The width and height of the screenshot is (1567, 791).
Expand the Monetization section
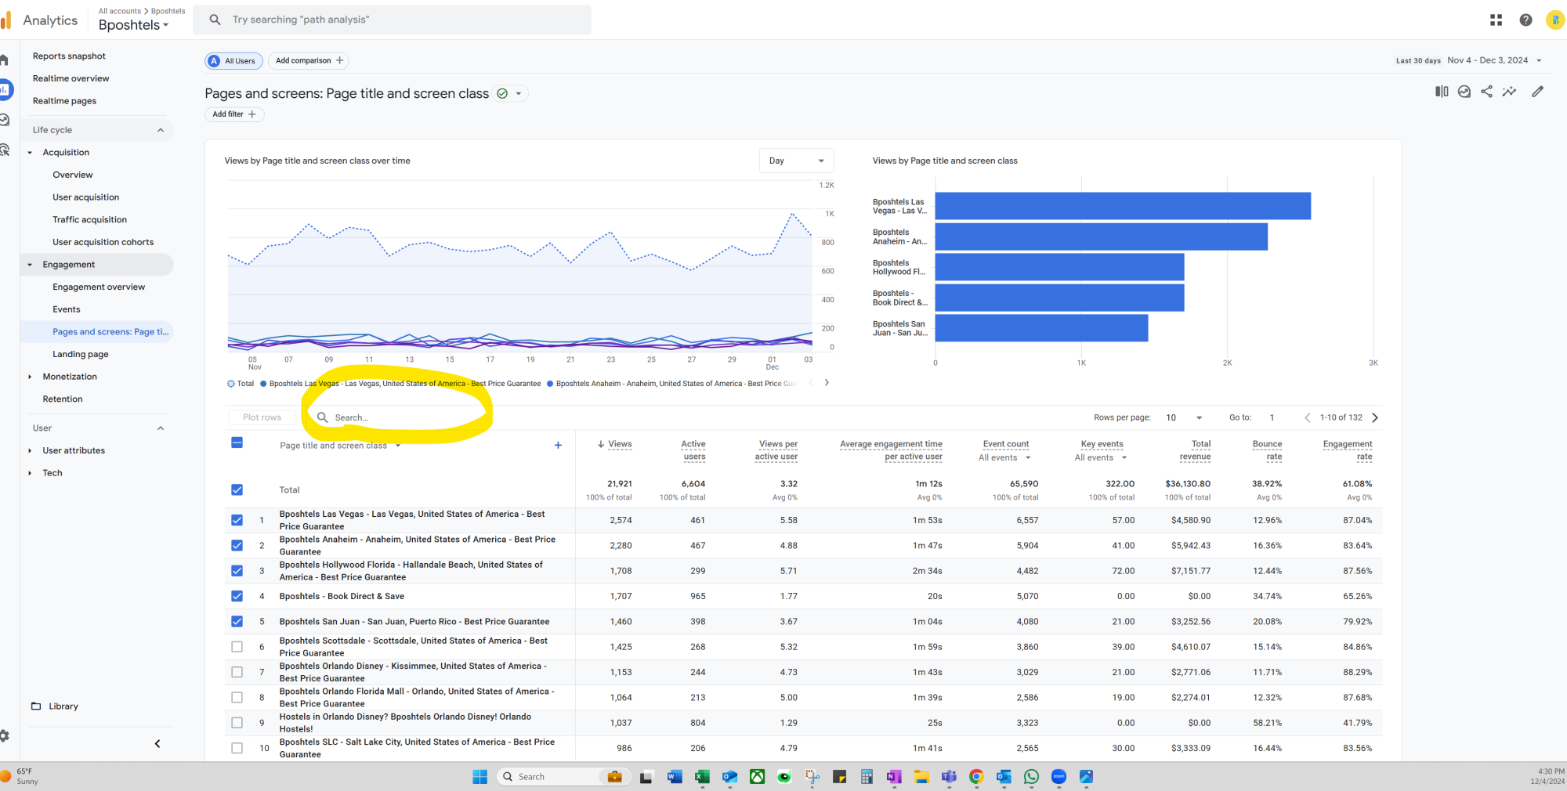(x=70, y=377)
